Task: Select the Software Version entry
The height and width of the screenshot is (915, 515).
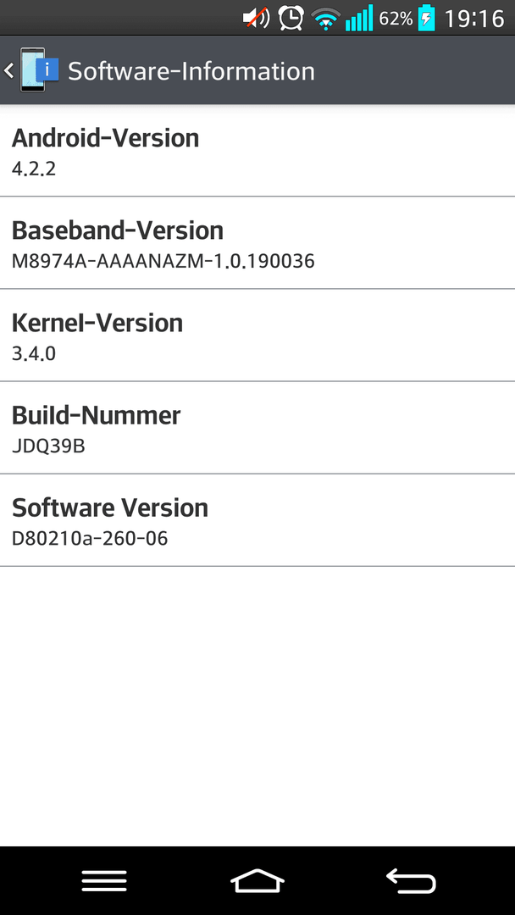Action: click(x=257, y=520)
